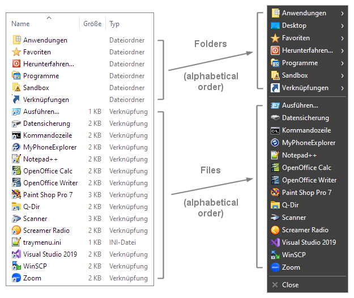
Task: Start Notepad++ from dark menu
Action: click(x=308, y=155)
